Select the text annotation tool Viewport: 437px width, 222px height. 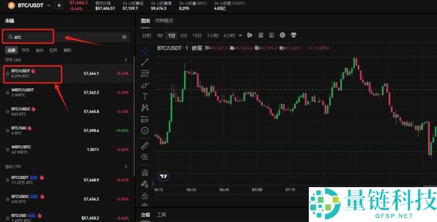coord(145,96)
